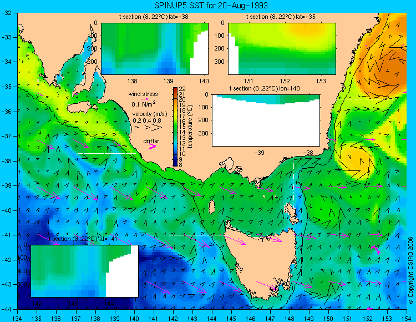Click King Island west of Bass Strait
This screenshot has width=416, height=322.
211,207
